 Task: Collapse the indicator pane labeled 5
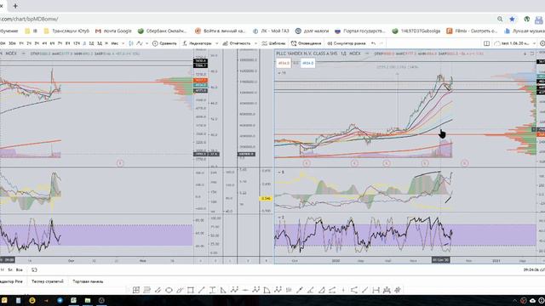tap(278, 172)
